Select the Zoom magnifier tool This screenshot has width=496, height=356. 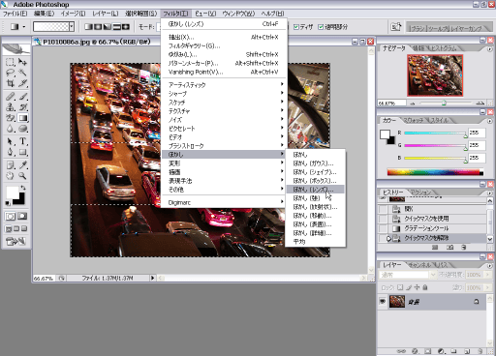(22, 176)
